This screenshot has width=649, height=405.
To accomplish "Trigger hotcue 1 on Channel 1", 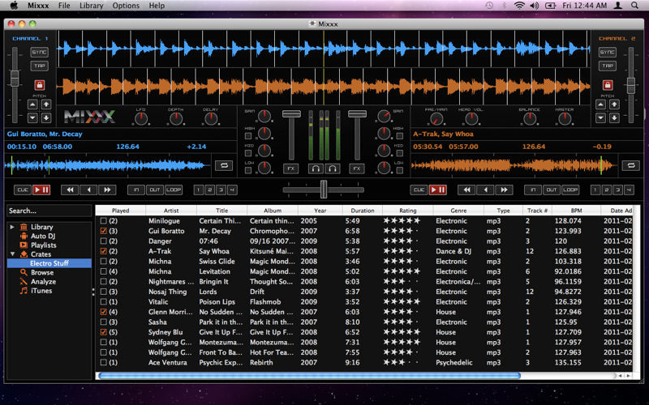I will (198, 190).
